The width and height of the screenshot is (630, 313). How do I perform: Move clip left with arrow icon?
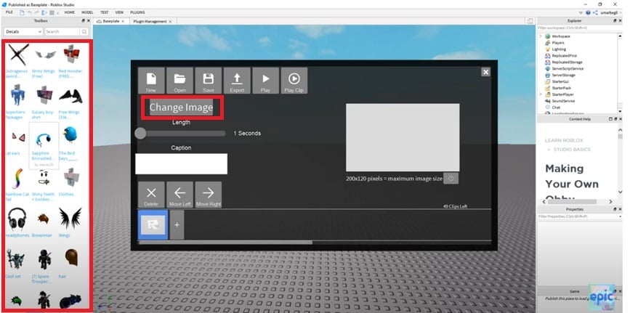tap(179, 195)
